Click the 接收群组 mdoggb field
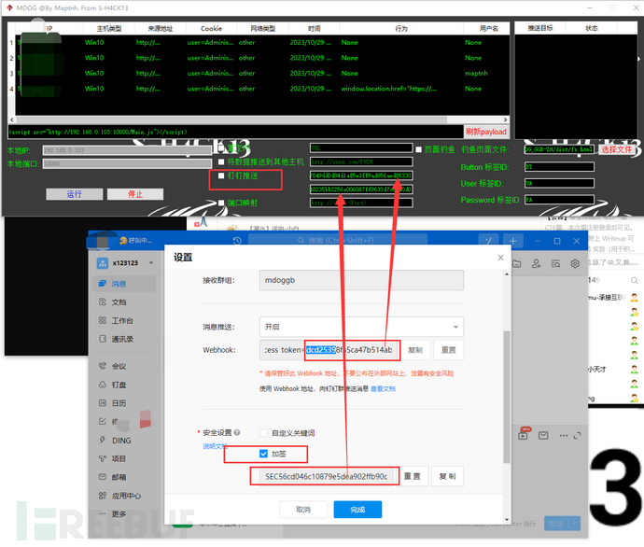This screenshot has height=547, width=644. 361,280
